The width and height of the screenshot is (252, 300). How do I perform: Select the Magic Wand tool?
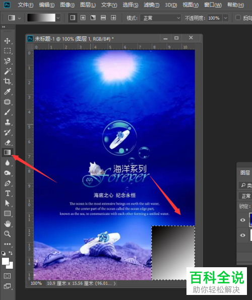pyautogui.click(x=7, y=71)
